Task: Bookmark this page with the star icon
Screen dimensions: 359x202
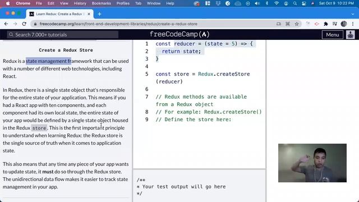Action: pyautogui.click(x=297, y=24)
